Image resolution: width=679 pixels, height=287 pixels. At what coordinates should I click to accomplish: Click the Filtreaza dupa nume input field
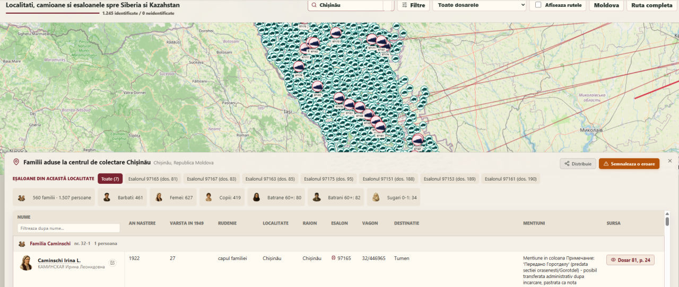tap(68, 228)
